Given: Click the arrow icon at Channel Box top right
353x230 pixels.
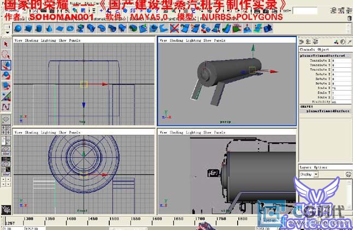Looking at the screenshot, I should [349, 42].
